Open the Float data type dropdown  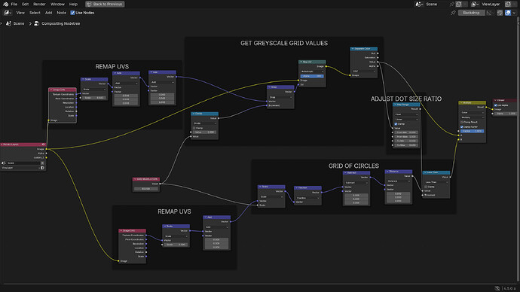pyautogui.click(x=406, y=114)
